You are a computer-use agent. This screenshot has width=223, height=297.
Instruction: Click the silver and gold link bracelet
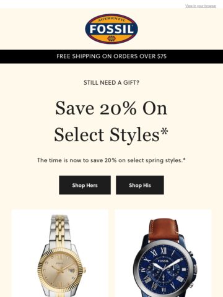59,230
